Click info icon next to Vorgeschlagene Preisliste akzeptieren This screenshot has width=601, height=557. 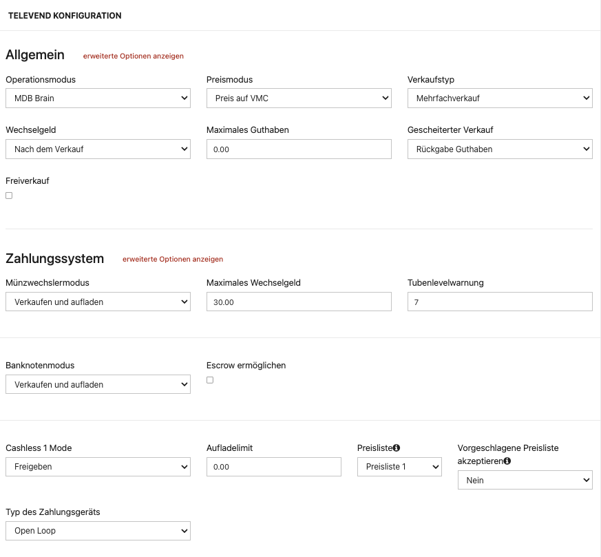coord(507,461)
